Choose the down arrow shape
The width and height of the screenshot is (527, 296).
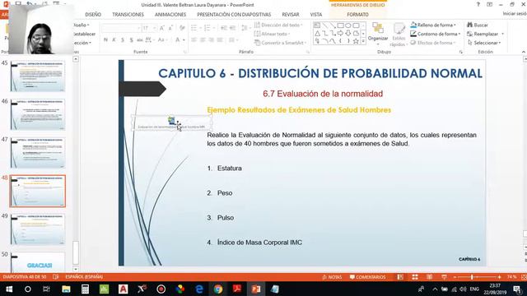click(348, 33)
